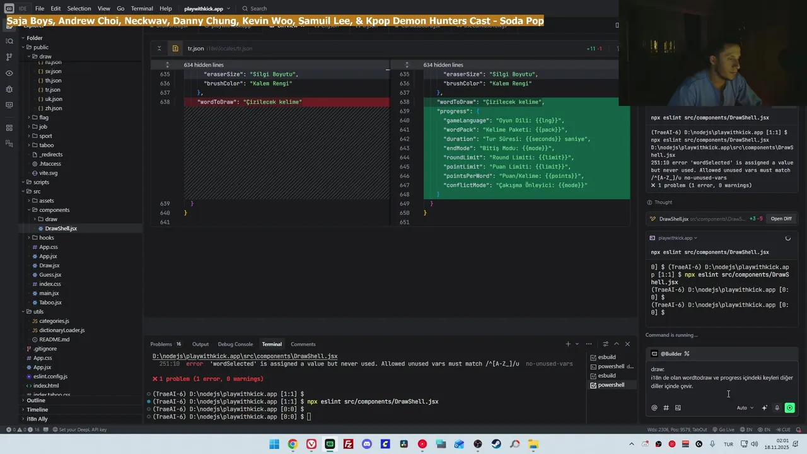The height and width of the screenshot is (454, 807).
Task: Click the green stop button in the chat
Action: click(789, 408)
